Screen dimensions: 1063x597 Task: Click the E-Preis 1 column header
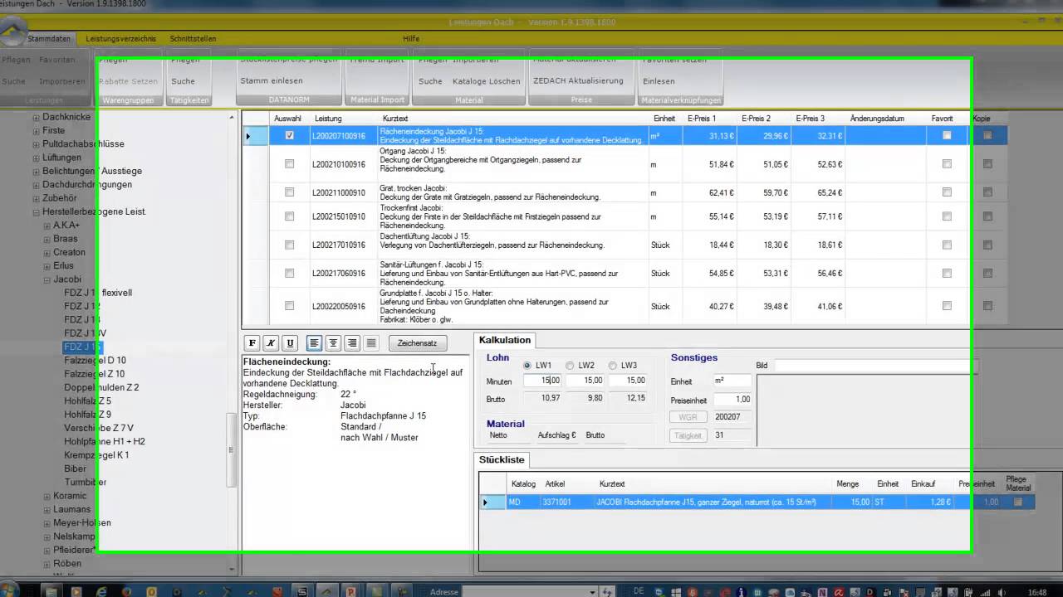(703, 119)
